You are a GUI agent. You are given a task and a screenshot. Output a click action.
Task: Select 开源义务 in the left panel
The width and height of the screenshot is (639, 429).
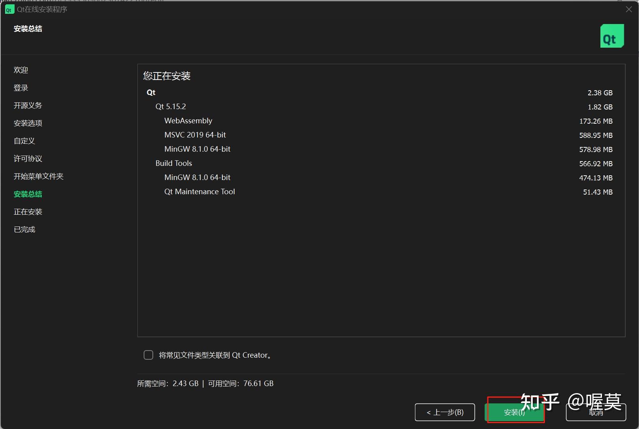pos(27,105)
